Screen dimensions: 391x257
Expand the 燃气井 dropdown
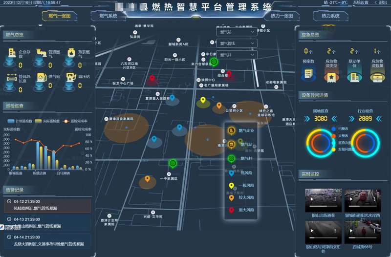pos(237,55)
